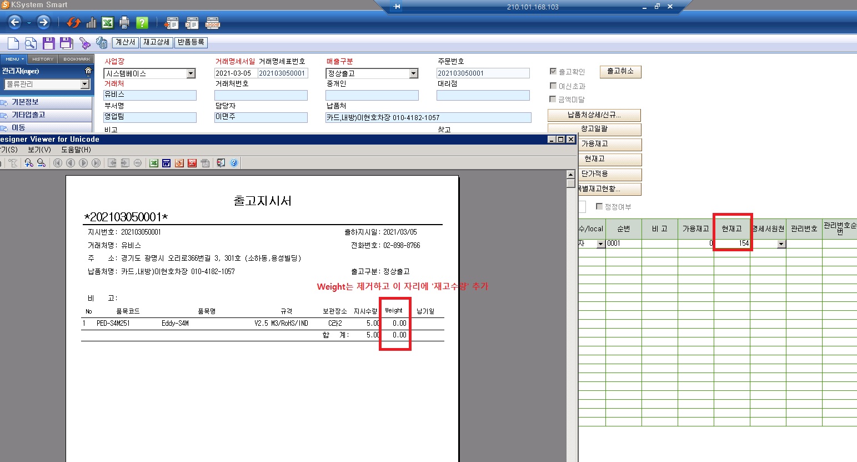Open 기타입출고 in the left menu
Viewport: 857px width, 462px height.
46,115
